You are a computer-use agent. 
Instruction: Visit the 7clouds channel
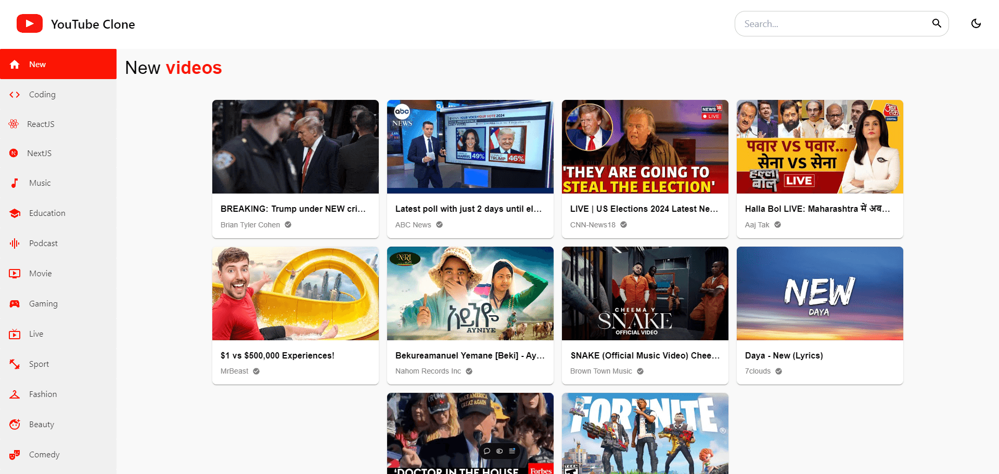758,371
